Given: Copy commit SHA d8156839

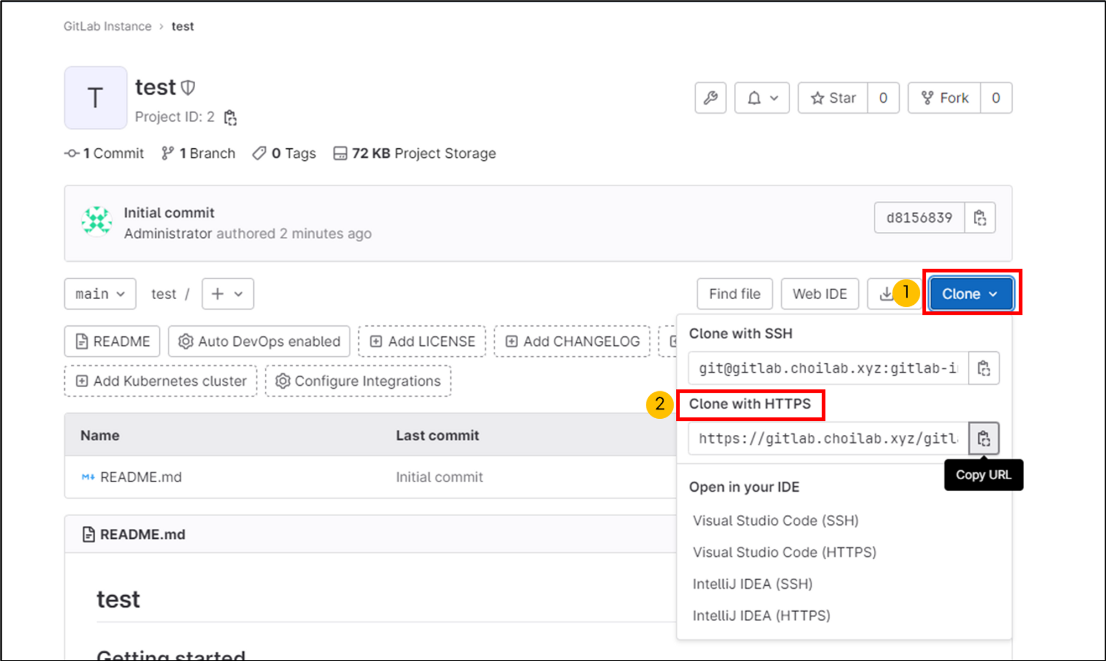Looking at the screenshot, I should coord(980,218).
